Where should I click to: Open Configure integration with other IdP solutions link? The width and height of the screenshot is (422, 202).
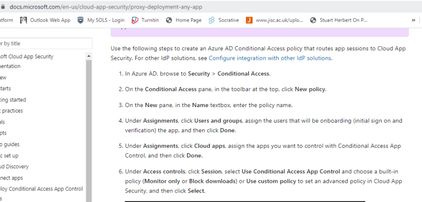point(270,58)
